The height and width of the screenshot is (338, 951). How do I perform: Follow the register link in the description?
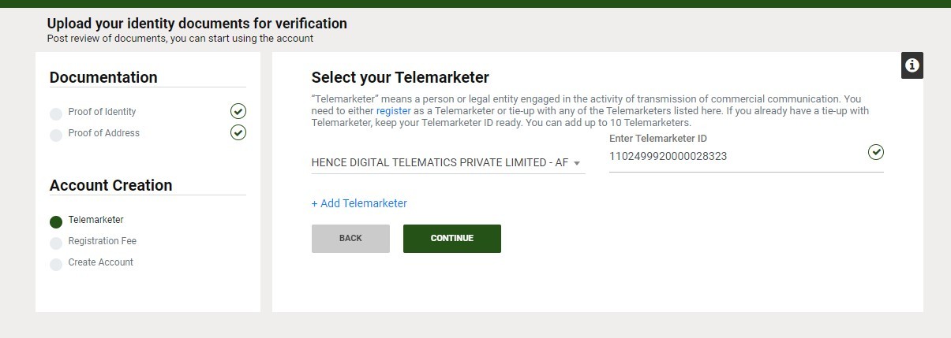[393, 111]
